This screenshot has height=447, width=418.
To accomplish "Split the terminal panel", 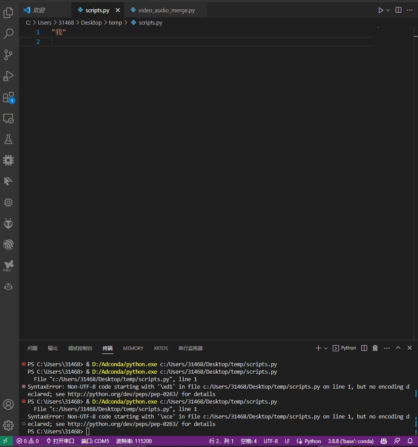I will click(364, 348).
